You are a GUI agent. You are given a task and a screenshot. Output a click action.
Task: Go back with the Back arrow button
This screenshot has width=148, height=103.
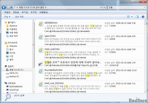[x=4, y=8]
